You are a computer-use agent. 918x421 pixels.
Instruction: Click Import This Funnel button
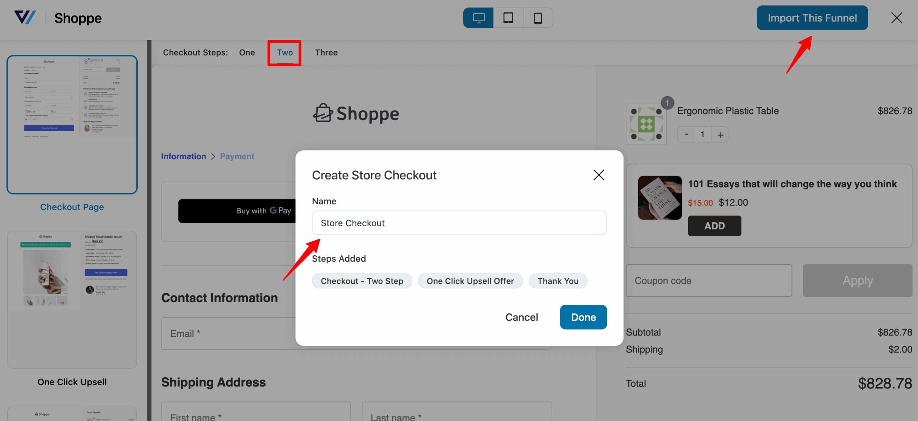point(812,18)
